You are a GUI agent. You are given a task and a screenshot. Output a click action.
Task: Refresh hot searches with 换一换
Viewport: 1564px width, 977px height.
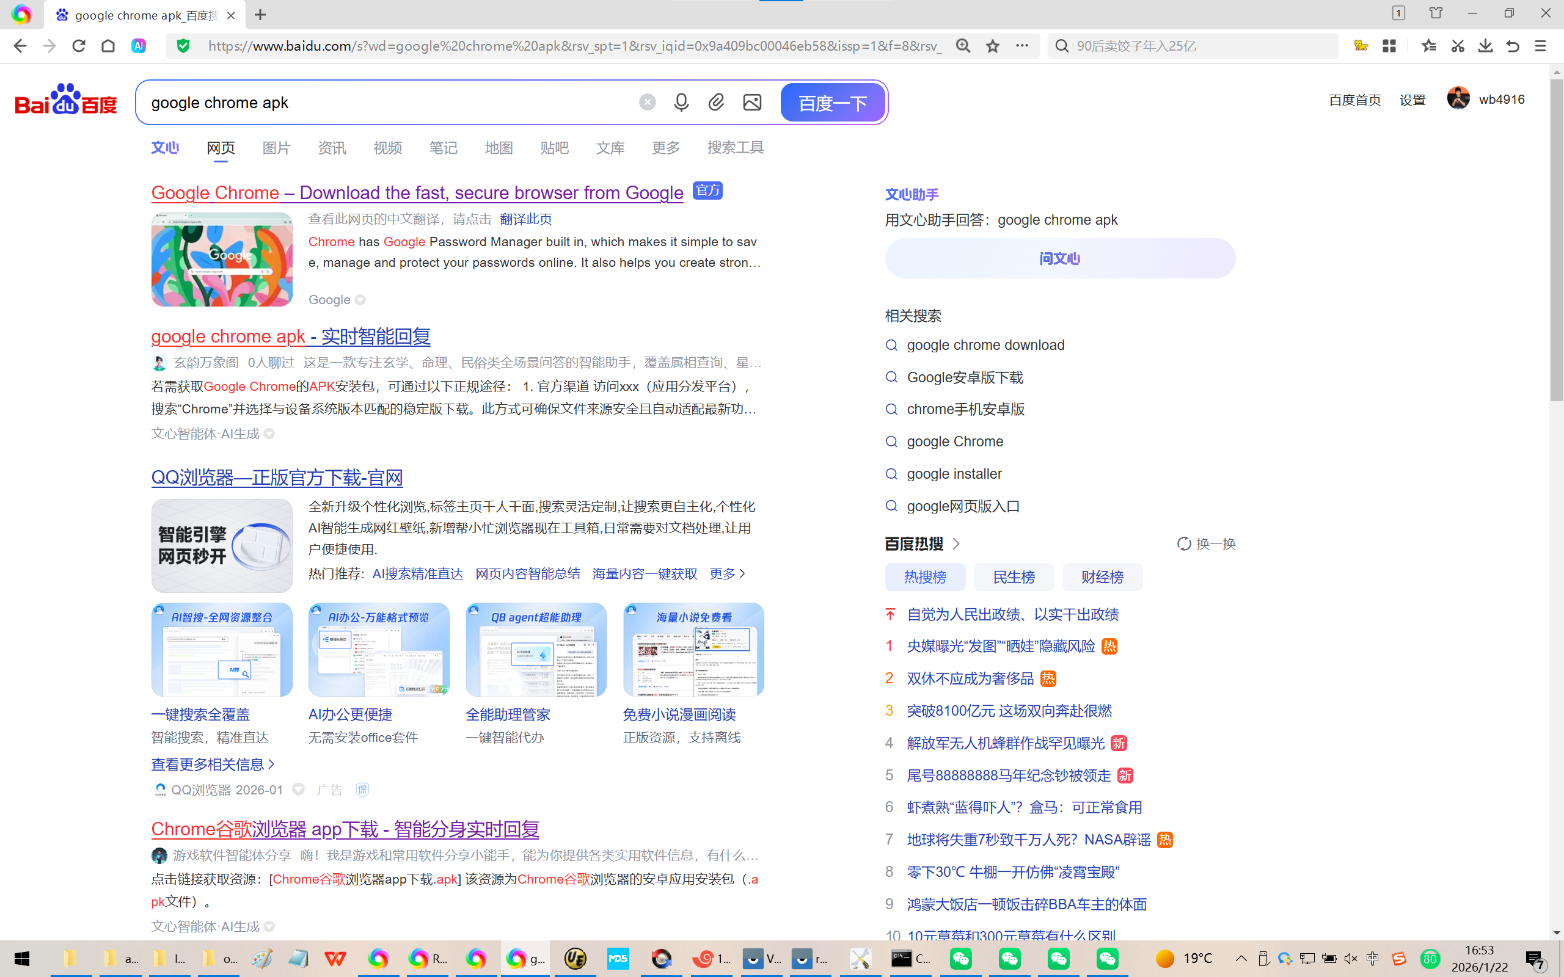pos(1206,544)
